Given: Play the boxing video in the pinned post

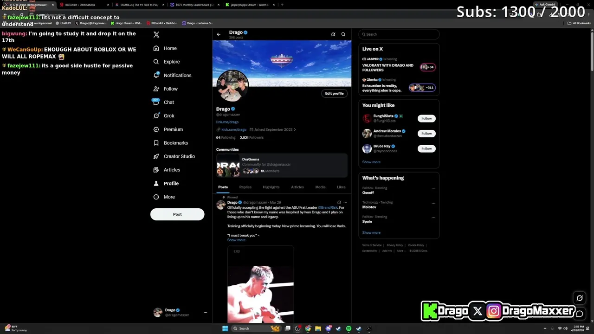Looking at the screenshot, I should coord(260,284).
